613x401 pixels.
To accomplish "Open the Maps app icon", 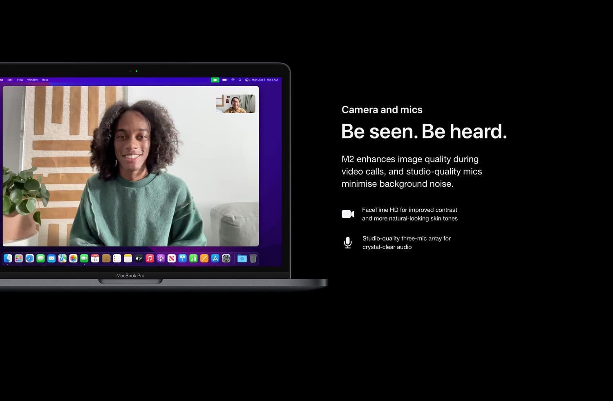I will click(62, 258).
